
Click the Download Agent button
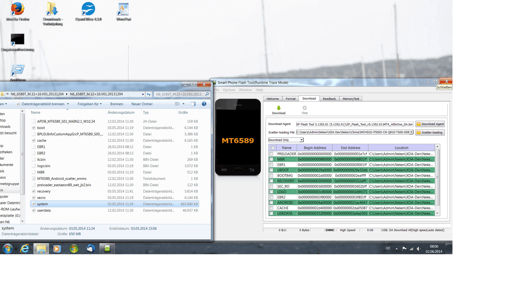click(430, 124)
